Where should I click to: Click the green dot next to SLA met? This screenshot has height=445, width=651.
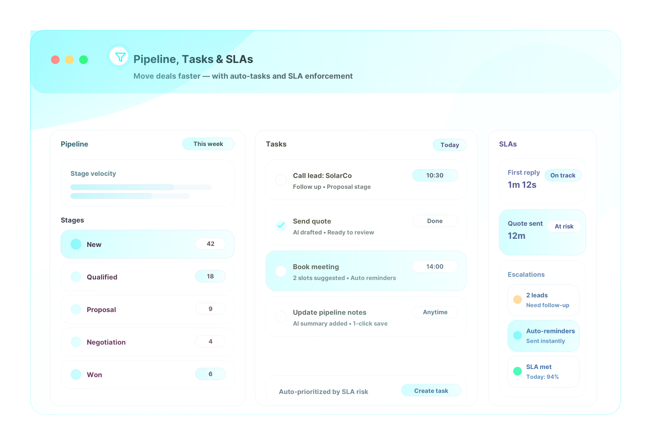pyautogui.click(x=517, y=371)
